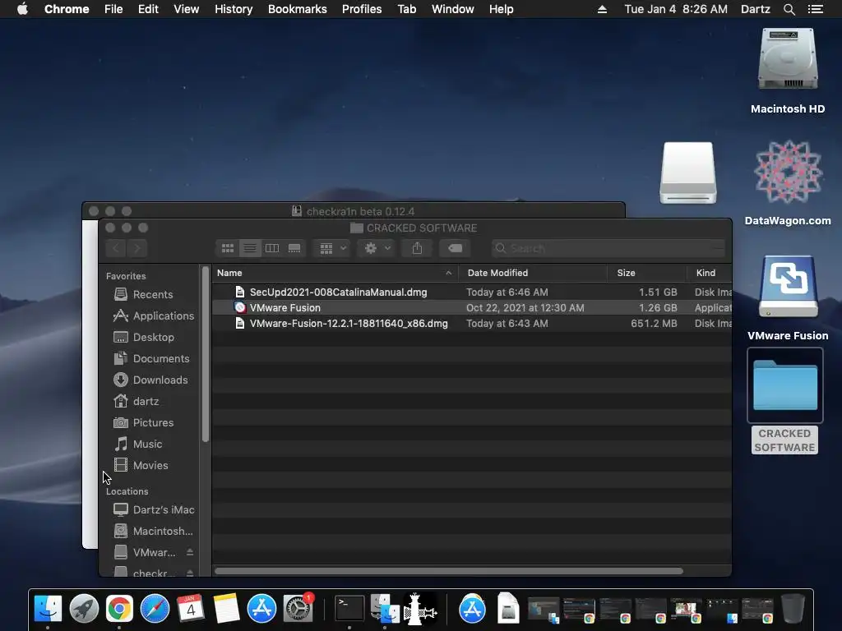
Task: Open the gear action menu
Action: 377,248
